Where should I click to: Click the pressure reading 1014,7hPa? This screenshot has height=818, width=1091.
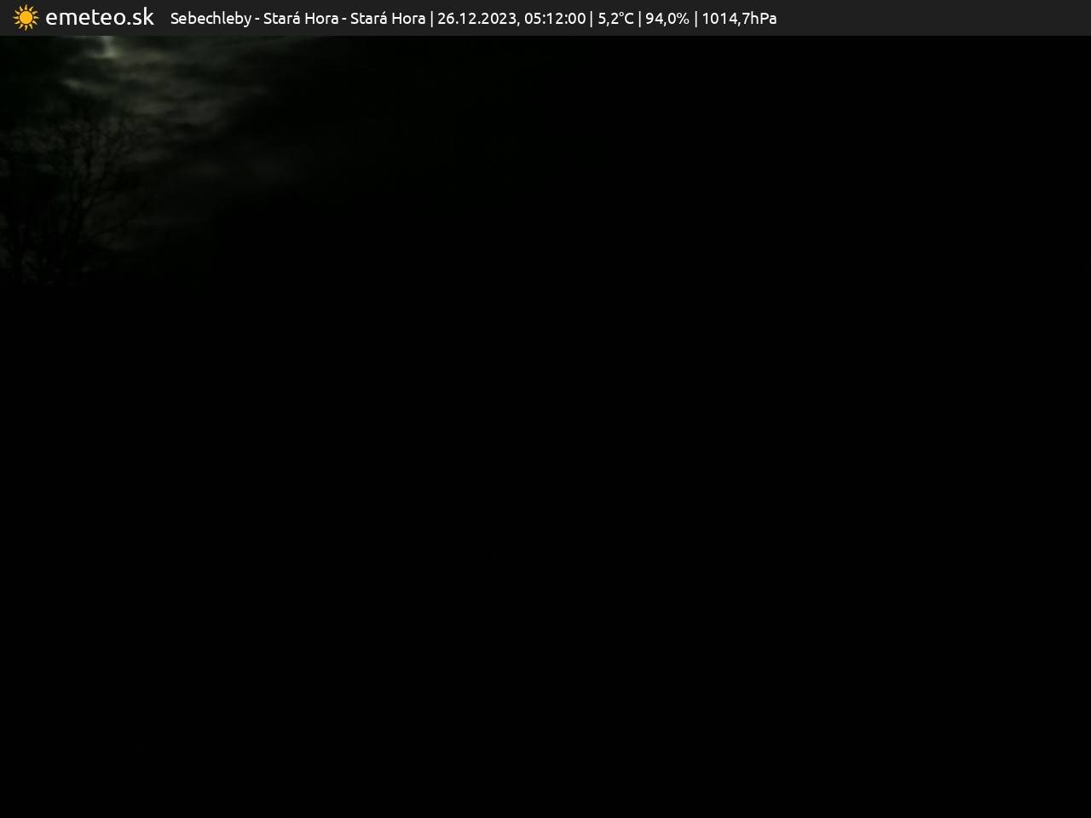739,19
